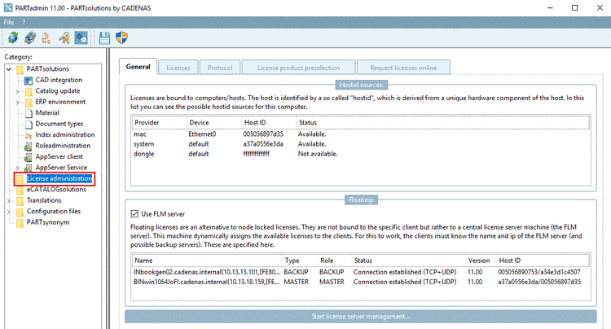611x329 pixels.
Task: Select the dongle hostid row
Action: [360, 154]
